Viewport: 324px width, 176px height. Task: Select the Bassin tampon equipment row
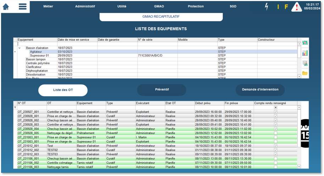(157, 59)
